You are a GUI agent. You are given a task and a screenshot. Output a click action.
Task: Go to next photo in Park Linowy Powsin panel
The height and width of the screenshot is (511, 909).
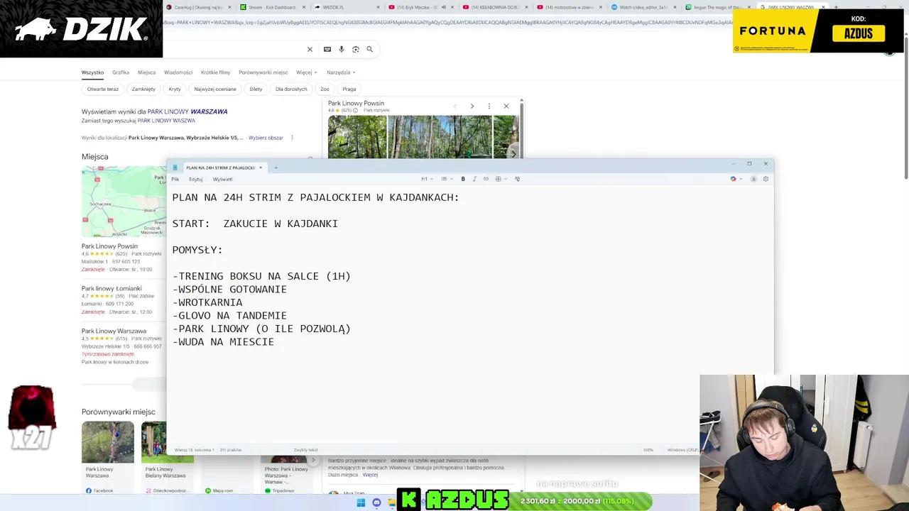coord(472,106)
